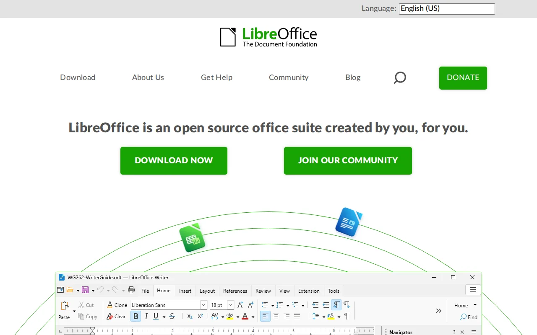Image resolution: width=537 pixels, height=335 pixels.
Task: Click the yellow character highlighting color icon
Action: pyautogui.click(x=229, y=317)
